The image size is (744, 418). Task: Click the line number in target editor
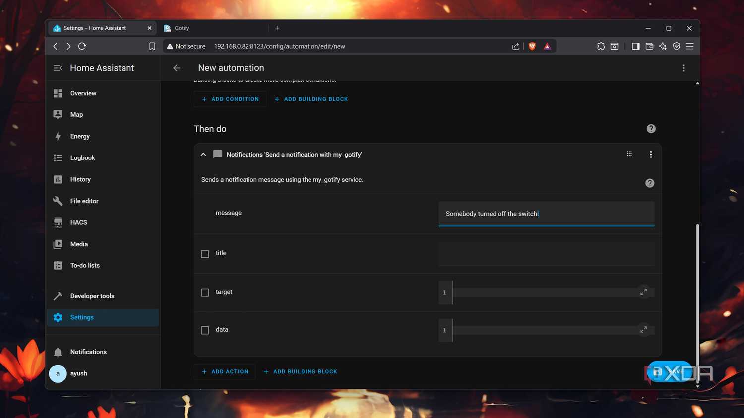pos(444,293)
